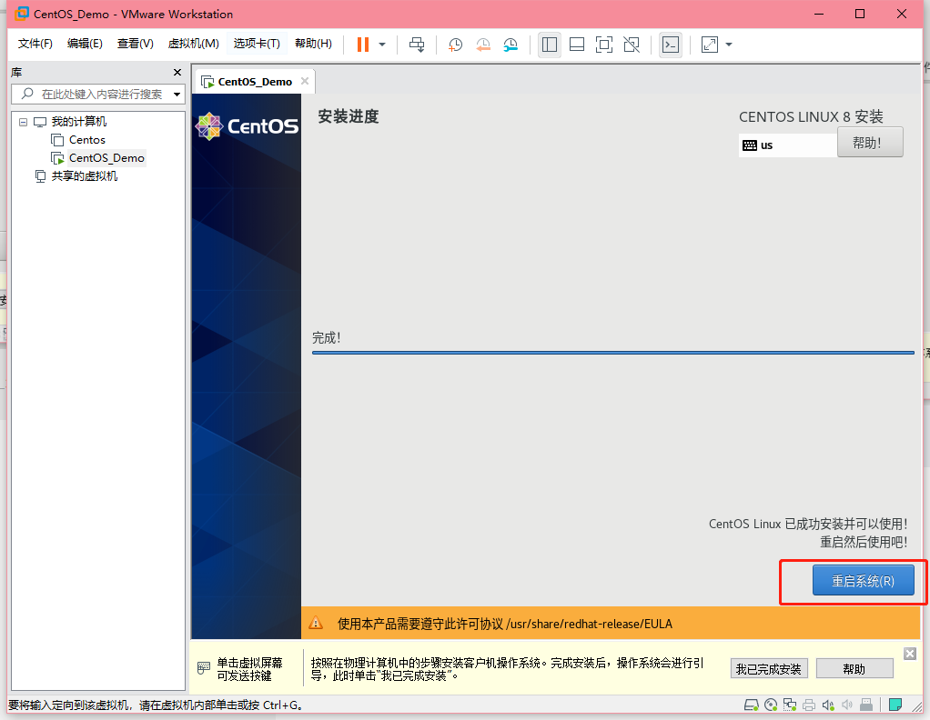Select 我的计算机 in the library tree
Screen dimensions: 930x720
pyautogui.click(x=78, y=122)
